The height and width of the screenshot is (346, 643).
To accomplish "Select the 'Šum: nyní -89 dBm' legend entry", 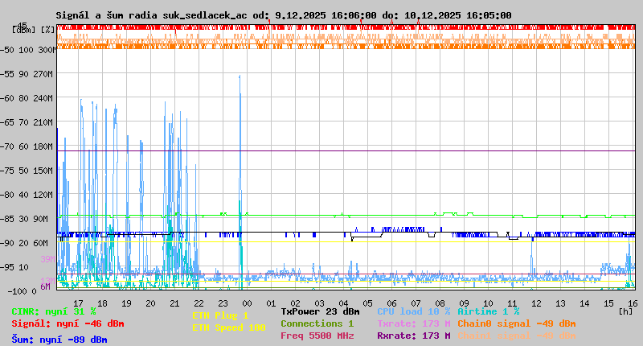I will coord(59,340).
